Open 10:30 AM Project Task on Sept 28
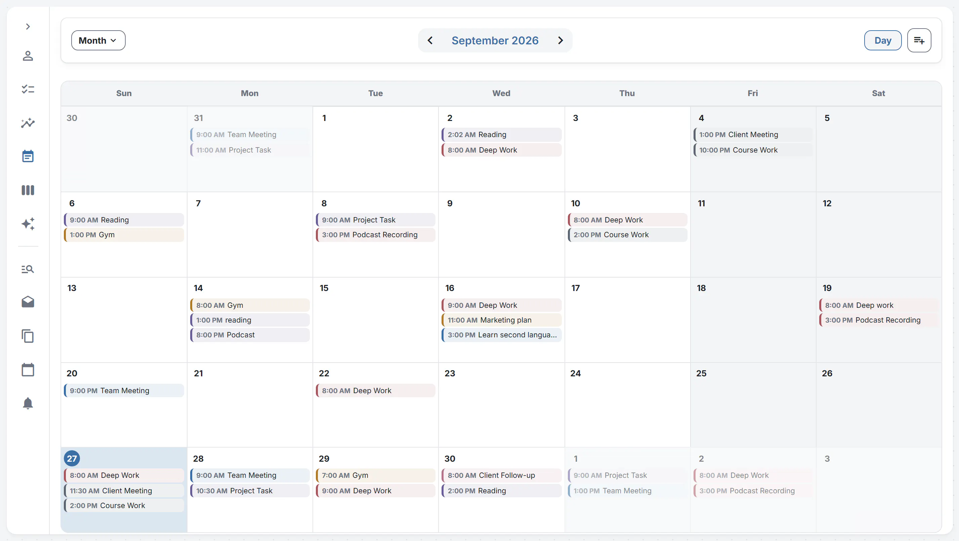The image size is (959, 541). pyautogui.click(x=250, y=491)
